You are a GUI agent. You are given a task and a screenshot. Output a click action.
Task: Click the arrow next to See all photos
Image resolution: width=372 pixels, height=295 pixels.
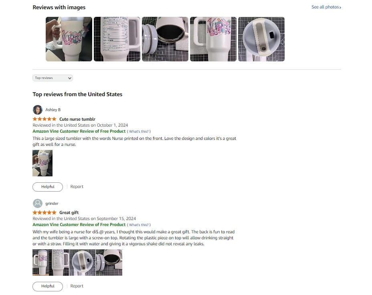click(340, 8)
